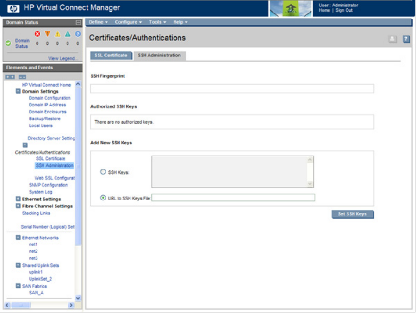The height and width of the screenshot is (313, 416).
Task: Open the Tools menu
Action: point(157,22)
